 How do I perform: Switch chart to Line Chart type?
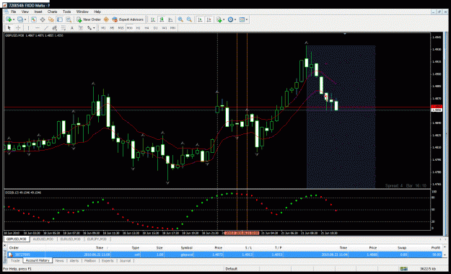pyautogui.click(x=170, y=19)
